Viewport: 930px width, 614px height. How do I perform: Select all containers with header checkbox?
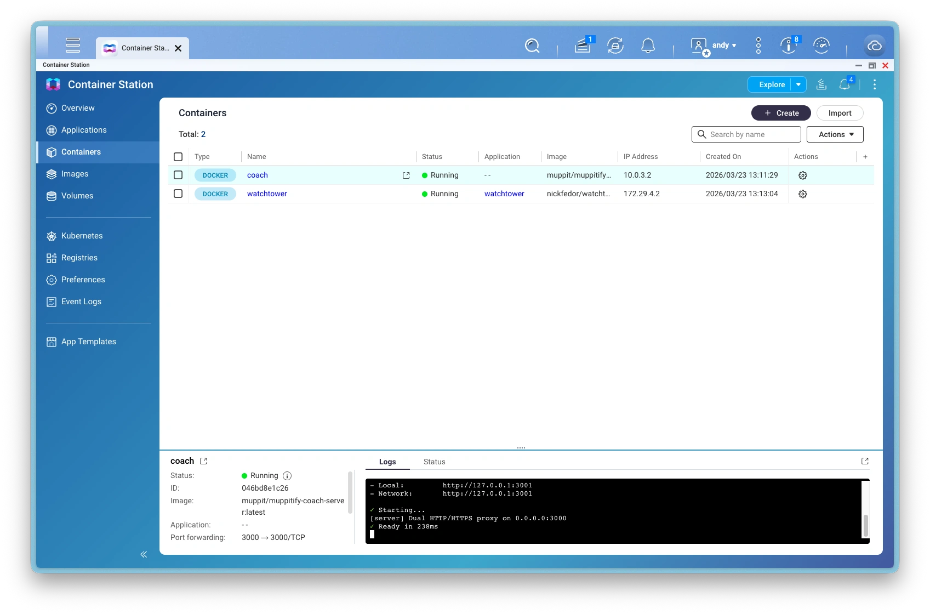178,157
